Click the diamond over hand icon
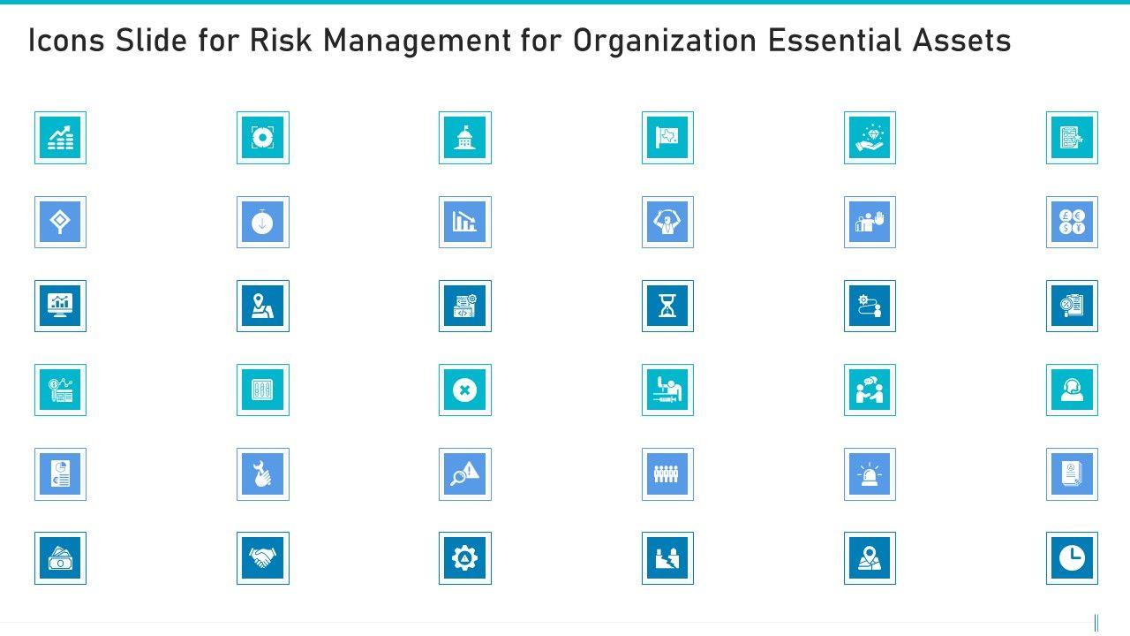The width and height of the screenshot is (1130, 636). tap(870, 138)
